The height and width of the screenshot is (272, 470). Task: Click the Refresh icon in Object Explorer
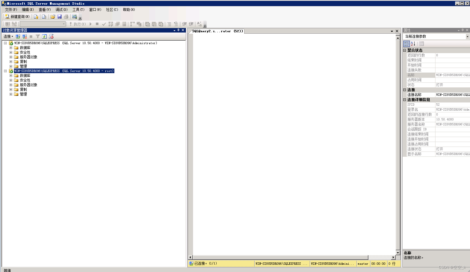click(x=44, y=36)
